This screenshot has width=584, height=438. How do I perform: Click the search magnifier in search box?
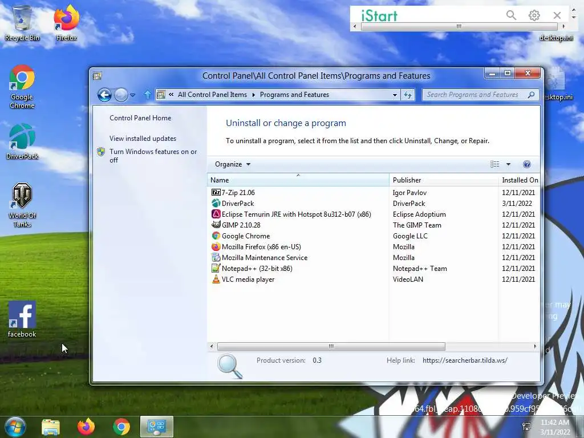point(531,95)
